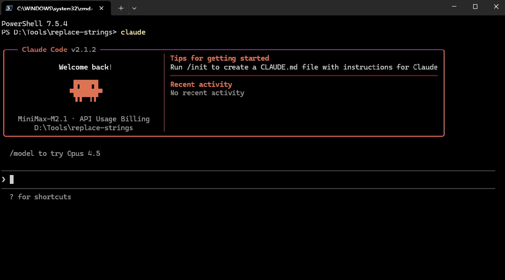Click the 'Claude Code v2.1.2' title

pos(59,49)
